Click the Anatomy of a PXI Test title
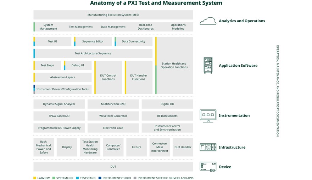Image resolution: width=312 pixels, height=180 pixels. click(x=156, y=3)
